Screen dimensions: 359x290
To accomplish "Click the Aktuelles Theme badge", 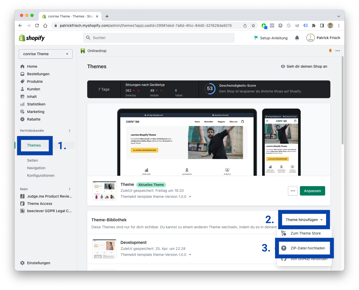I will click(x=151, y=185).
